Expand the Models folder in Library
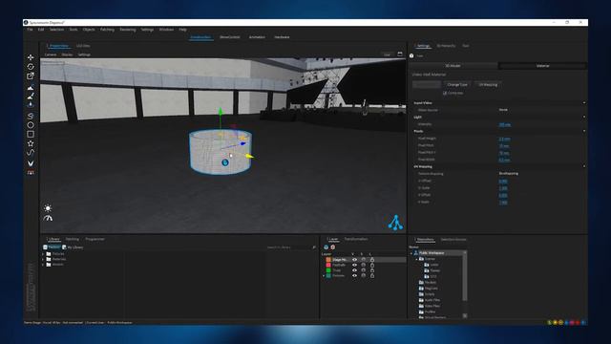Image resolution: width=611 pixels, height=344 pixels. 43,265
